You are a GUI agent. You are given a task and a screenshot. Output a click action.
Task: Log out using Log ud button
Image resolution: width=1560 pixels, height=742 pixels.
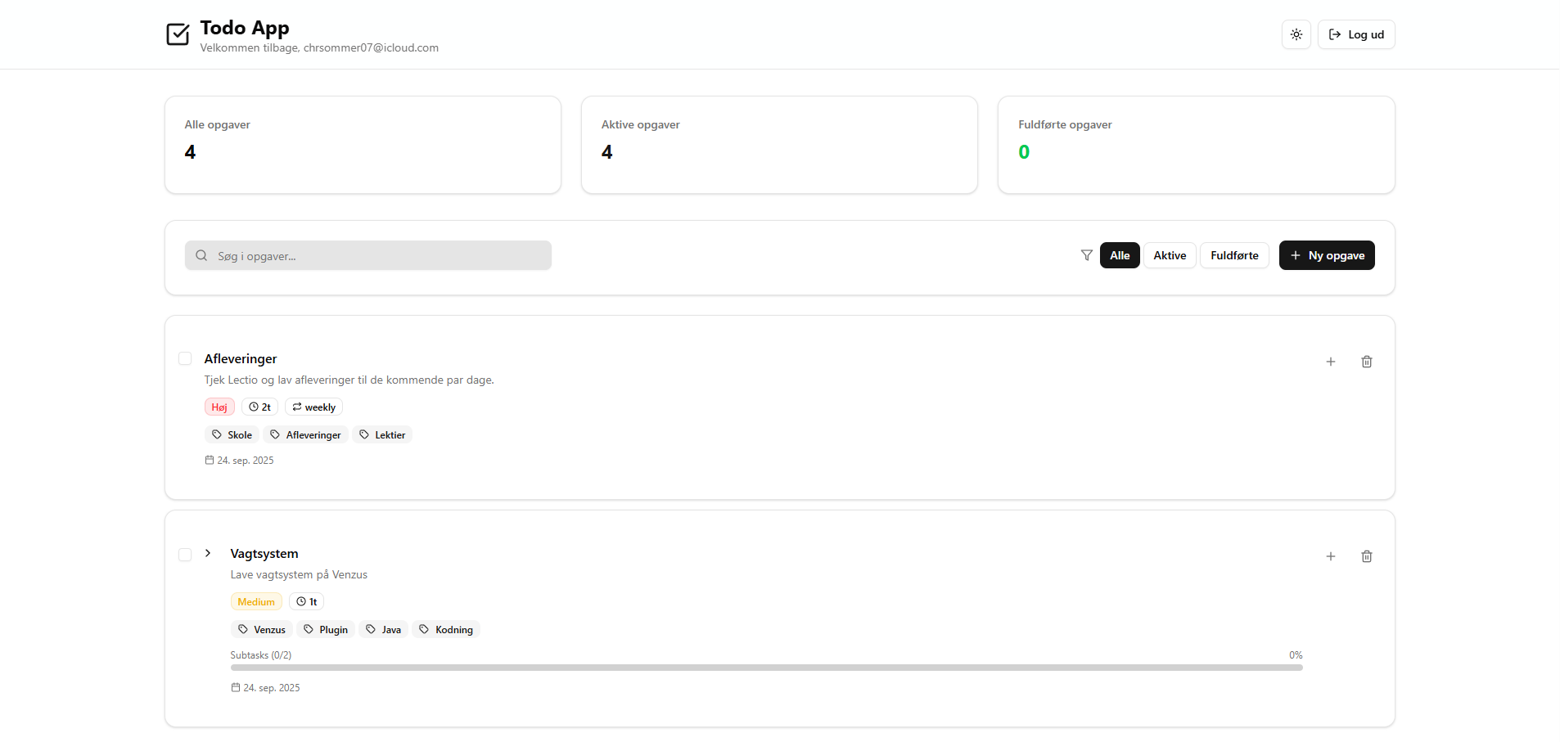pyautogui.click(x=1355, y=34)
